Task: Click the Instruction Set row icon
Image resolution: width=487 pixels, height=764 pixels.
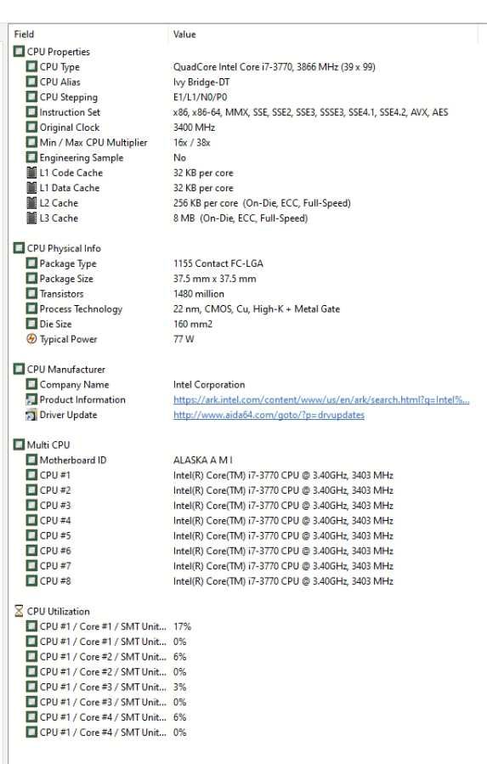Action: 31,111
